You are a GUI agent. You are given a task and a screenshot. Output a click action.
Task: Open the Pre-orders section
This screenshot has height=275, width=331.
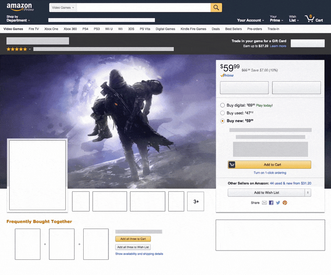coord(255,29)
